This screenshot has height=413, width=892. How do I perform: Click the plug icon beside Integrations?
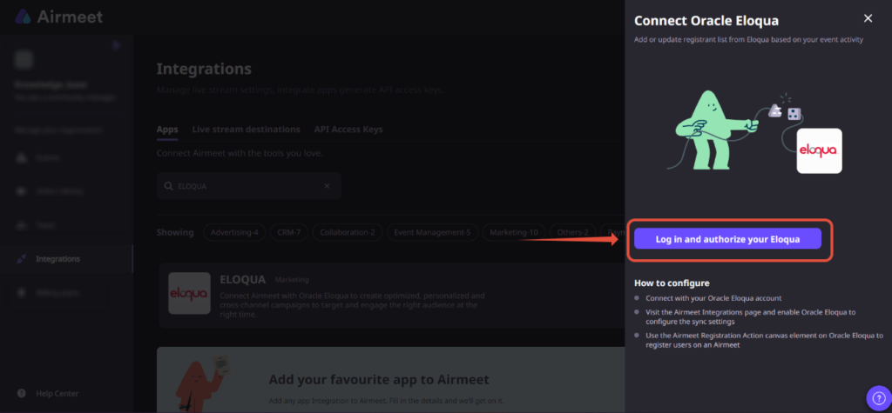(22, 259)
